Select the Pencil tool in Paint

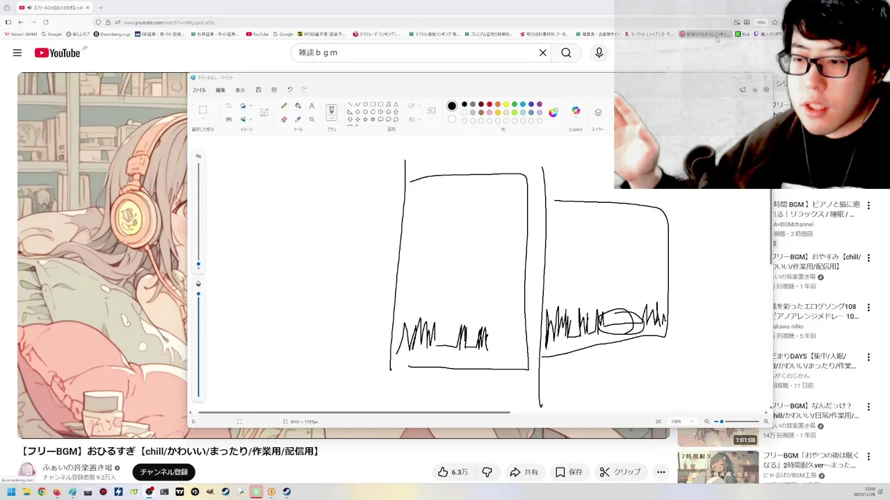pyautogui.click(x=284, y=106)
